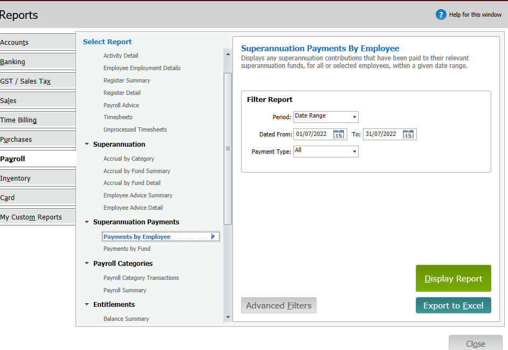Select the Payroll tab
This screenshot has height=350, width=508.
38,159
